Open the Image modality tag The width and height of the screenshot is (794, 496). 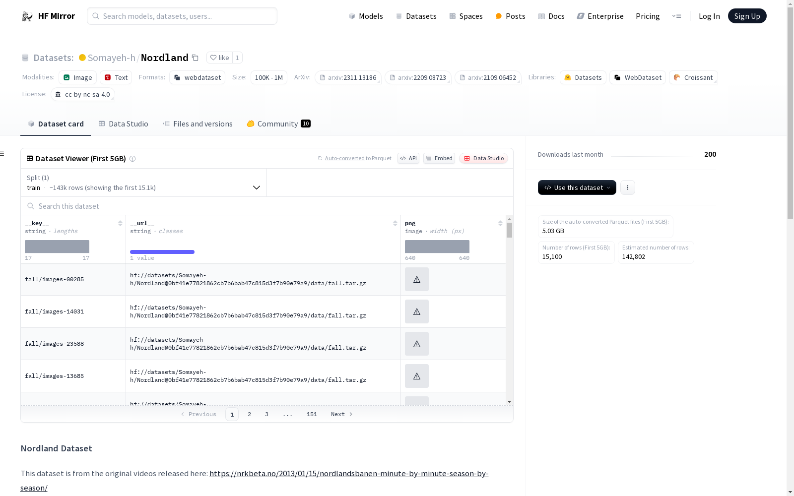click(78, 77)
